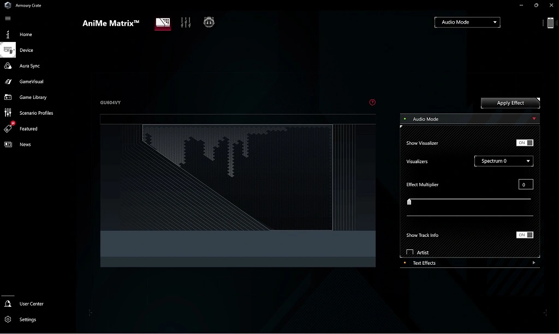This screenshot has height=334, width=559.
Task: Go to Home menu item
Action: coord(26,34)
